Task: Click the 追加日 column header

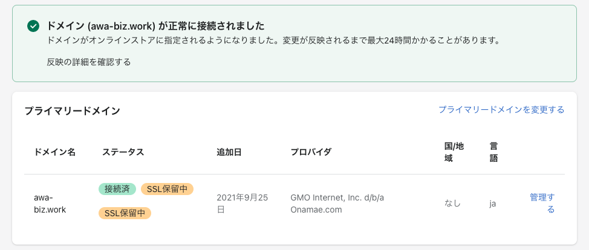Action: [229, 152]
